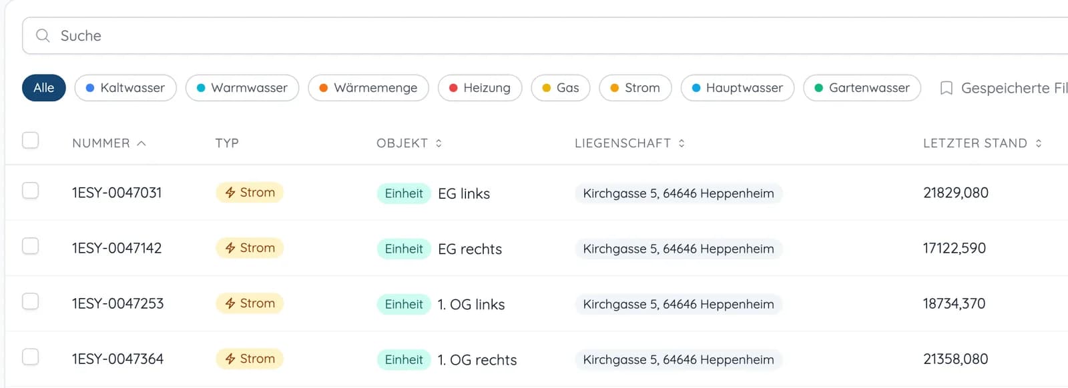Click the Einheit tag beside 1. OG links
The width and height of the screenshot is (1068, 388).
404,304
